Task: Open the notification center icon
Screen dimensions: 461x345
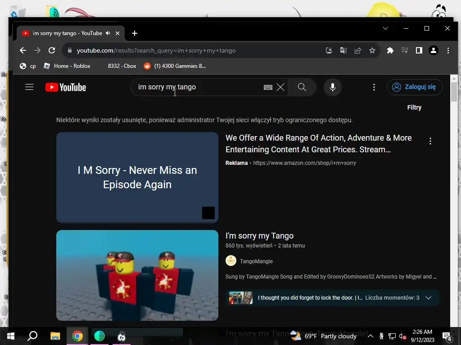Action: click(x=447, y=336)
